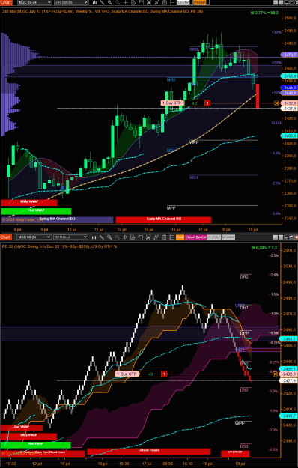298x468 pixels.
Task: Open bar style icon in 30 Renko chart toolbar
Action: [x=94, y=237]
